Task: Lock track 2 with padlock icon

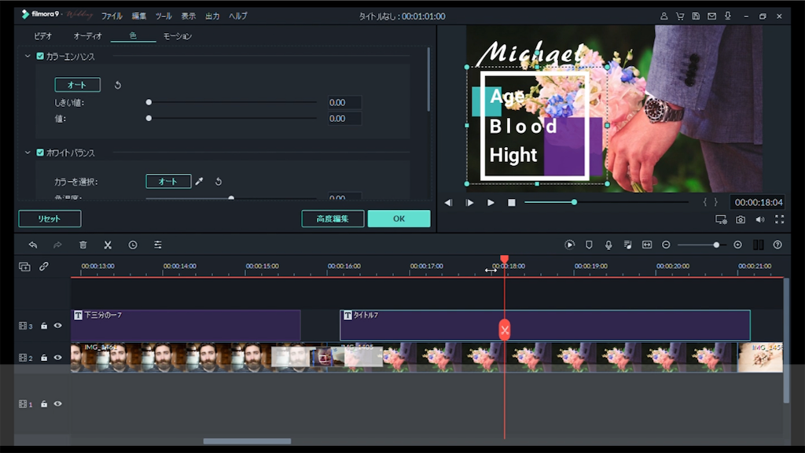Action: pos(44,358)
